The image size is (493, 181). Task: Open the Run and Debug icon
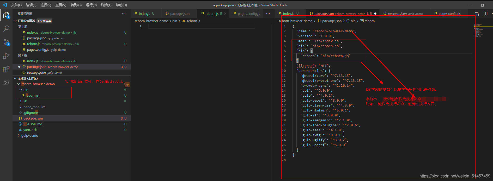click(6, 56)
